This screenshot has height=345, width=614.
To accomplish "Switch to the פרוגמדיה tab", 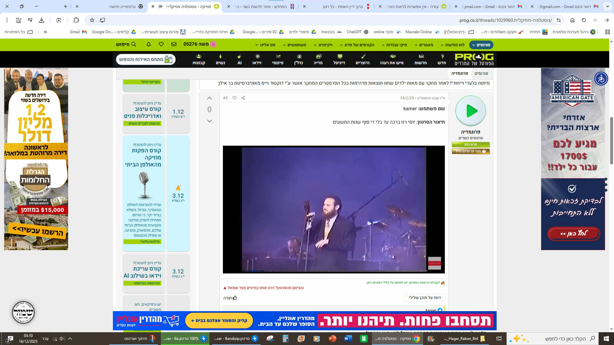I will (460, 73).
